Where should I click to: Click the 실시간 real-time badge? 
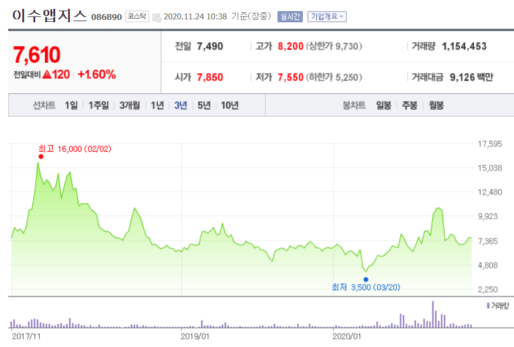pos(290,16)
